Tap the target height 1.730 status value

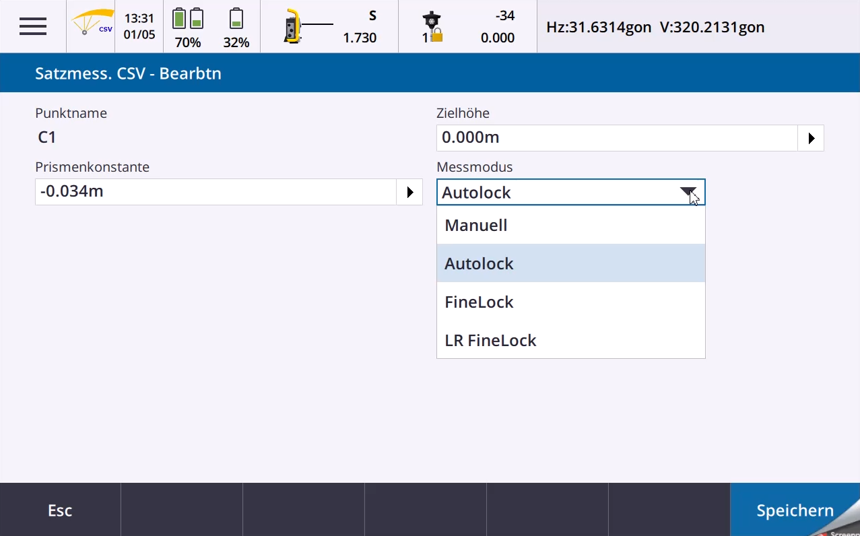(x=360, y=38)
